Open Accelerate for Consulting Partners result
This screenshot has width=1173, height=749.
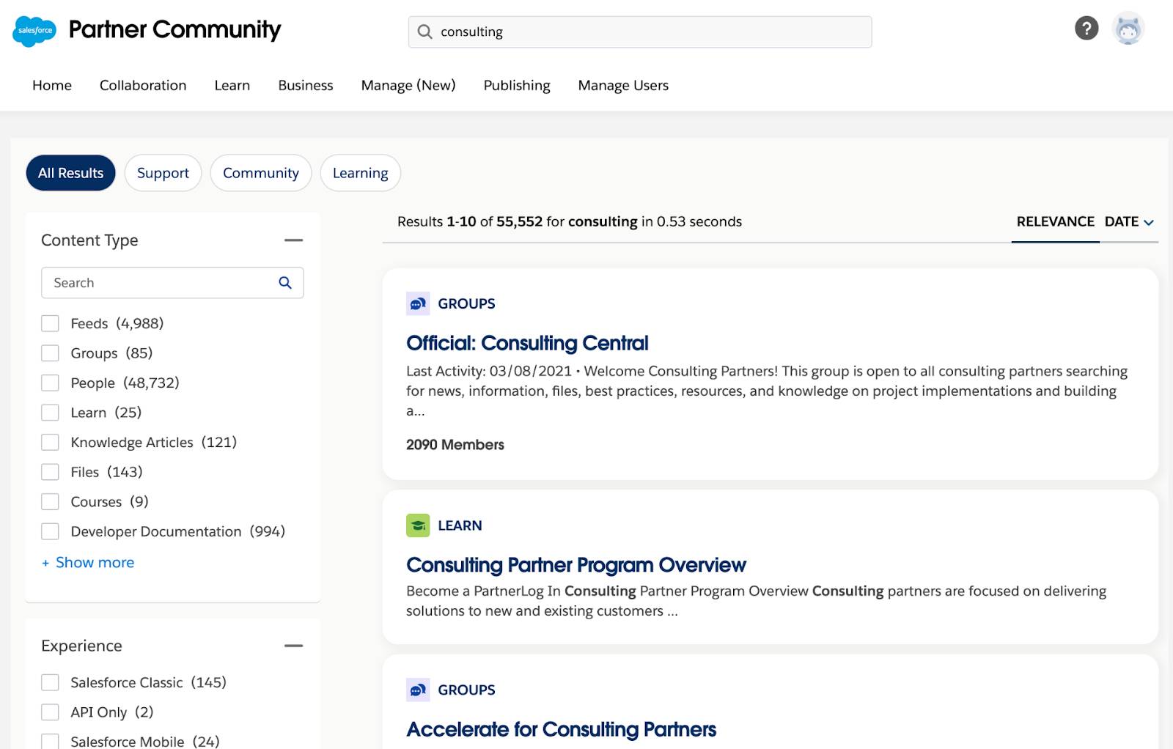(561, 730)
